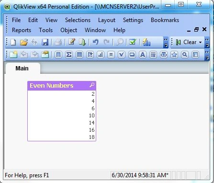Create a Table Box object
Viewport: 214px width, 183px height.
point(79,55)
